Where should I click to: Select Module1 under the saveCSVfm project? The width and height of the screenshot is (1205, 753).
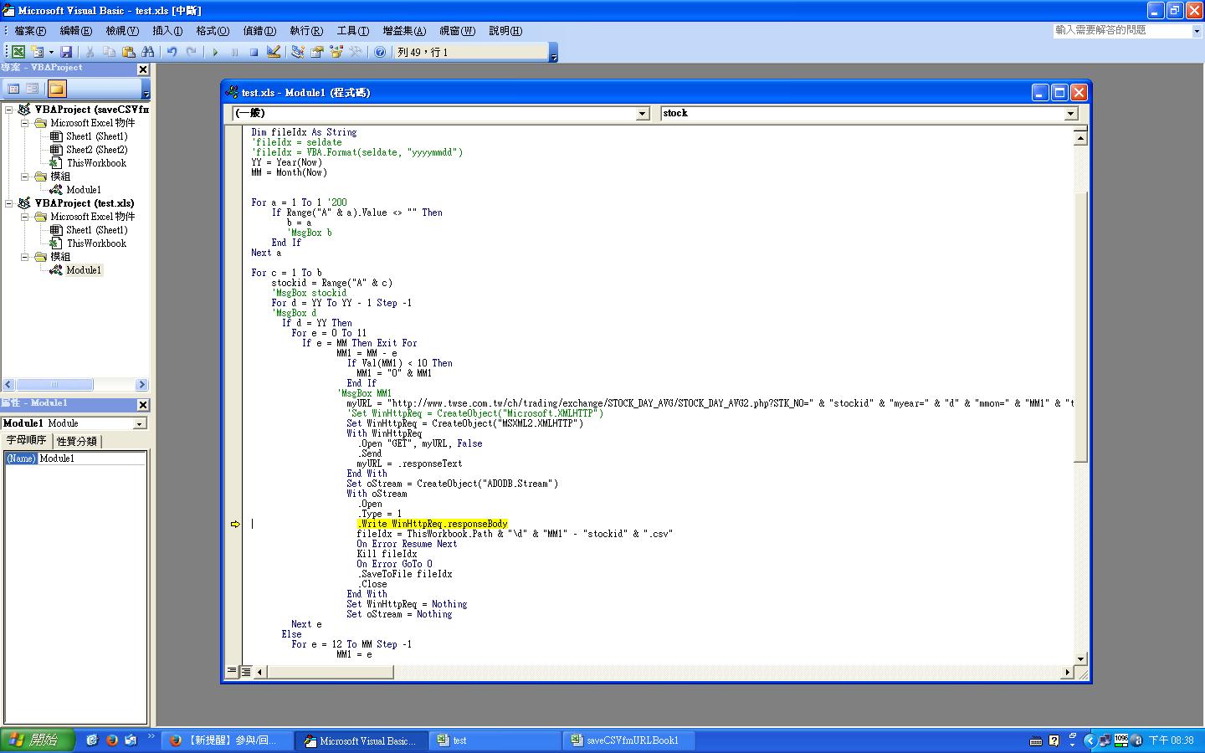click(83, 190)
